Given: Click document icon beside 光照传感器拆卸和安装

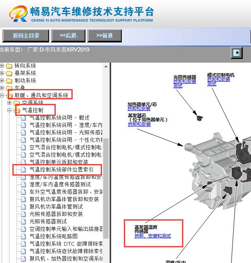Looking at the screenshot, I should 24,214.
